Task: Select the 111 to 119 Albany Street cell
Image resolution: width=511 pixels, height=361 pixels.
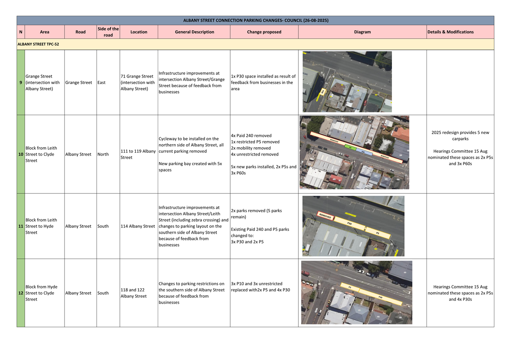Action: [138, 154]
